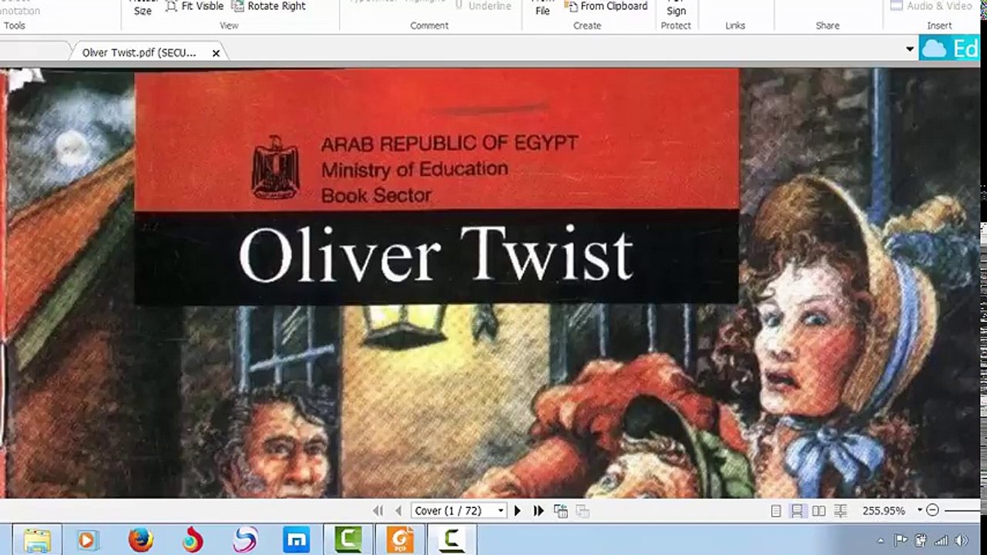Open Windows Media Player from the taskbar

click(86, 540)
